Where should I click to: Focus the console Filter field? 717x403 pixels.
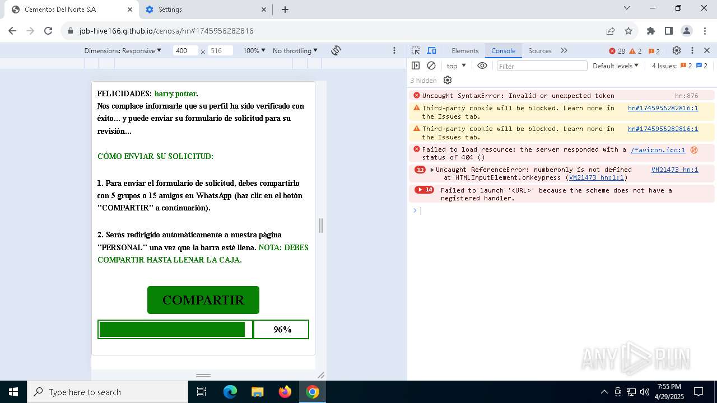[542, 66]
